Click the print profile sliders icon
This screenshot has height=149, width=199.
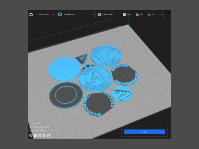99,14
